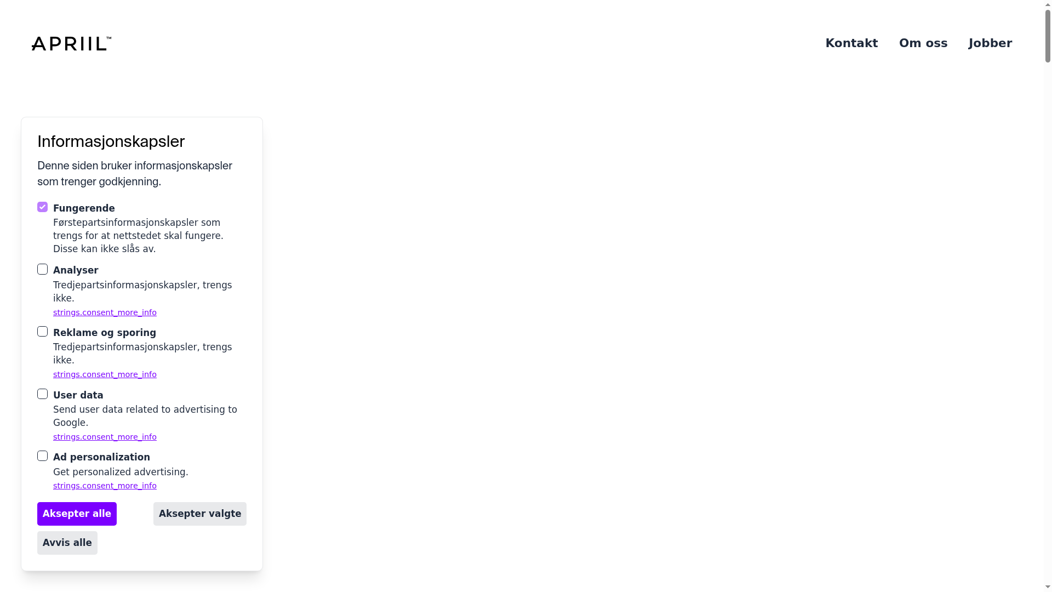Open more info link under User data
1052x592 pixels.
(x=105, y=437)
